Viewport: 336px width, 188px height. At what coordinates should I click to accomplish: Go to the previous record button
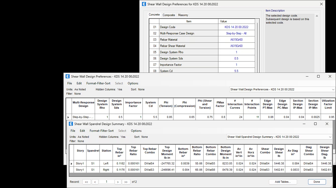[x=95, y=182]
